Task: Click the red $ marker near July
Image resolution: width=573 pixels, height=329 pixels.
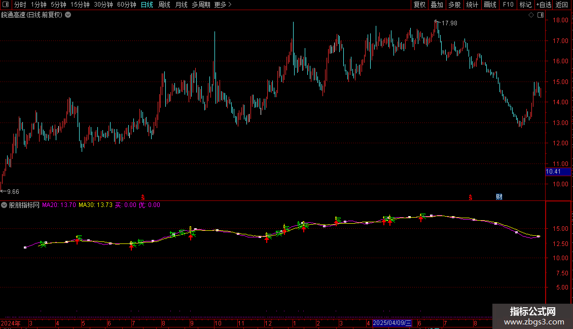Action: [x=143, y=197]
